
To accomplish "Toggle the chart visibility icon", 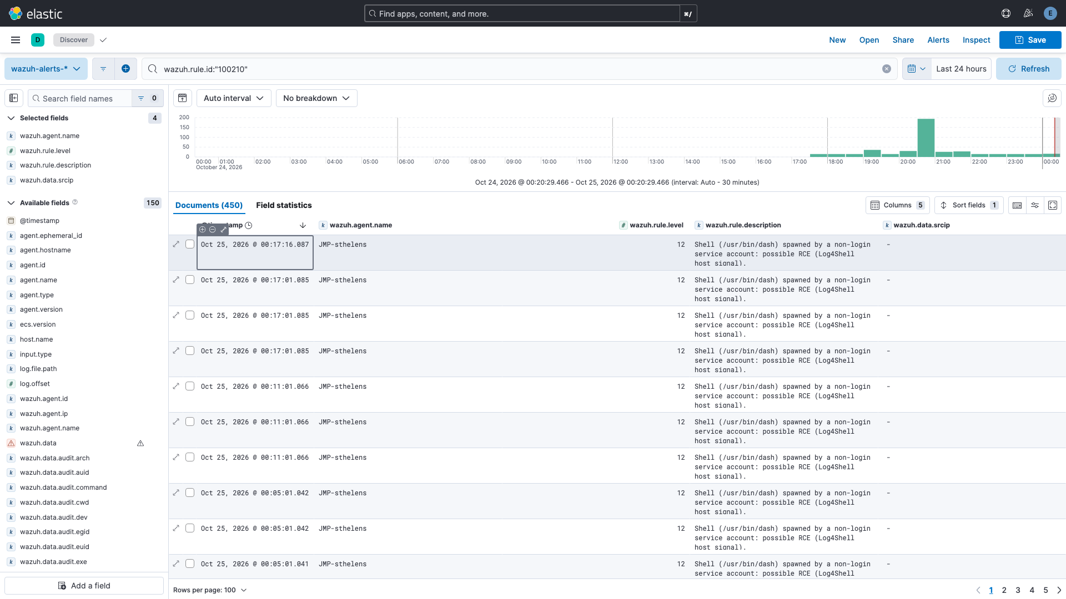I will [x=182, y=98].
